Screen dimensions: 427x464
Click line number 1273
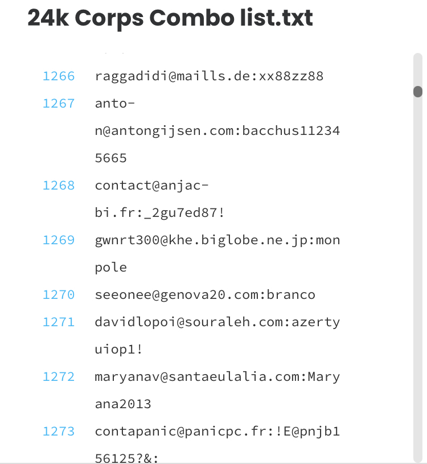(x=59, y=432)
